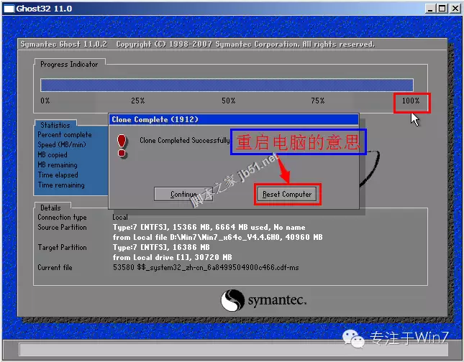This screenshot has width=464, height=362.
Task: Click the Current file label
Action: (x=55, y=267)
